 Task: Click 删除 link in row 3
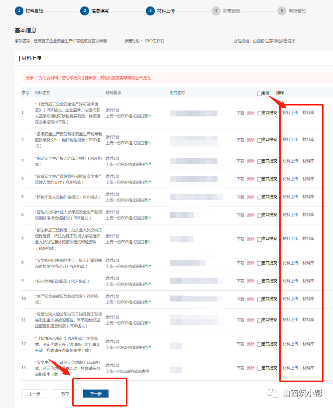(x=250, y=161)
